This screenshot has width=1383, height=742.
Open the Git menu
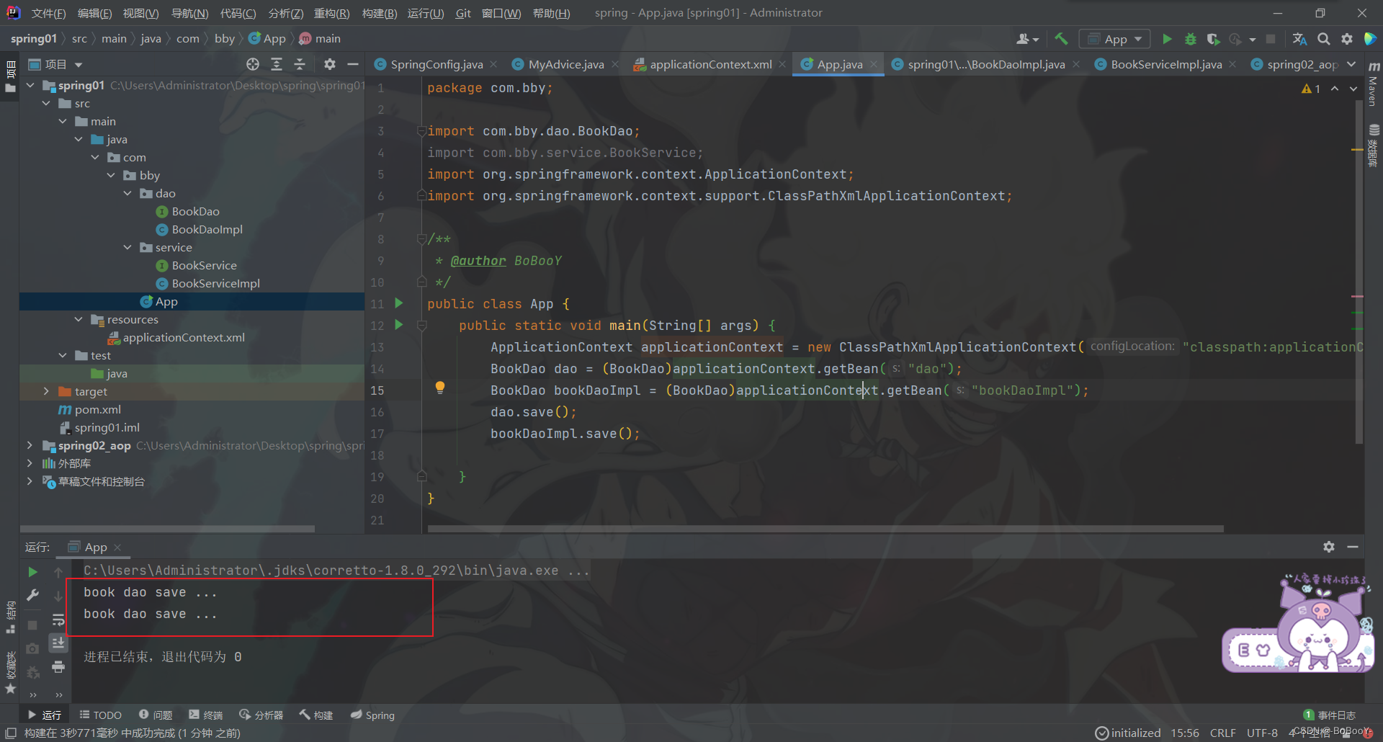coord(463,13)
